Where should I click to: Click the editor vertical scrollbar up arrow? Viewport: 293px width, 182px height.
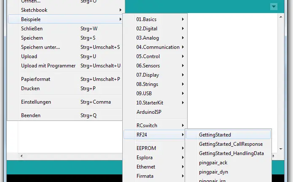pos(281,17)
